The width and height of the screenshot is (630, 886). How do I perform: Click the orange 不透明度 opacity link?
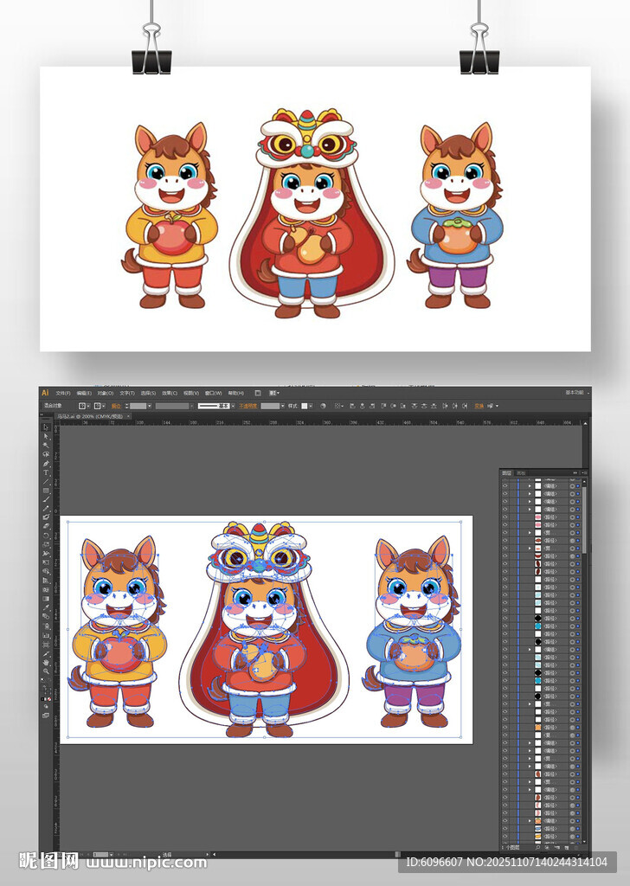[x=248, y=406]
